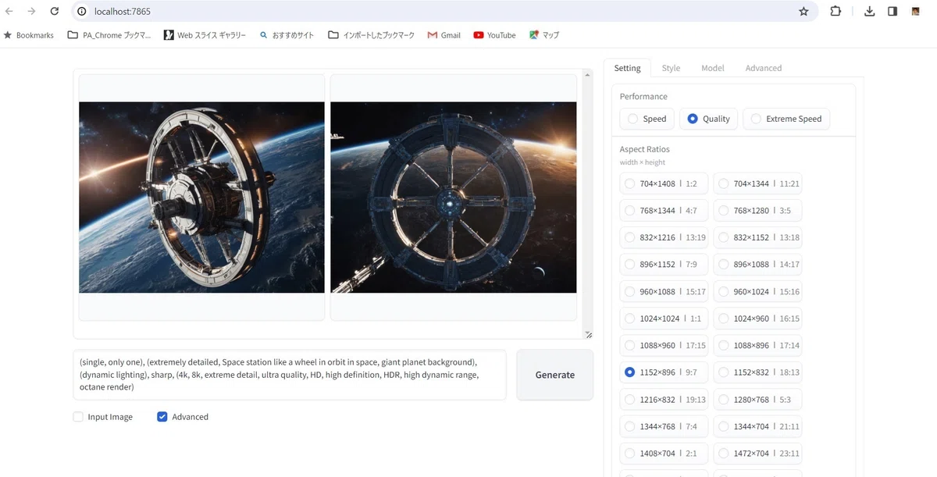The width and height of the screenshot is (937, 477).
Task: Switch to the Style tab
Action: [671, 68]
